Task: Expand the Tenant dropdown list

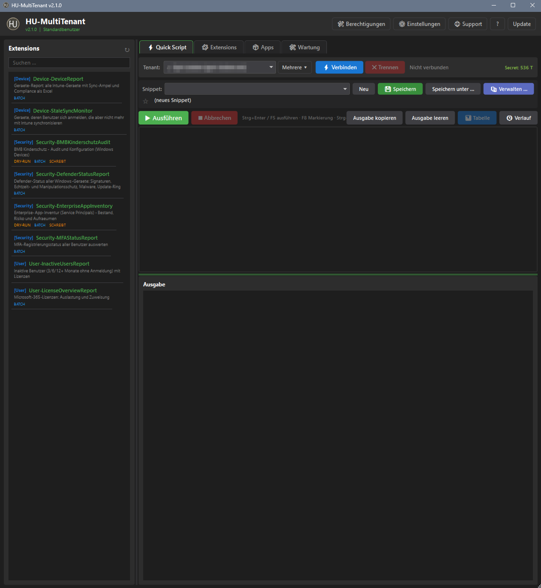Action: point(271,67)
